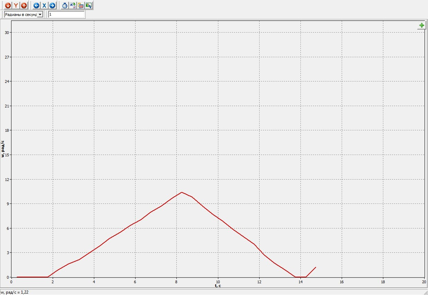Click the X-axis tick value 8
The image size is (428, 295).
[x=176, y=282]
